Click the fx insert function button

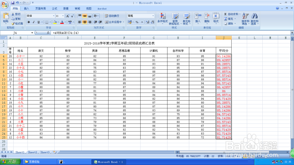tap(48, 33)
